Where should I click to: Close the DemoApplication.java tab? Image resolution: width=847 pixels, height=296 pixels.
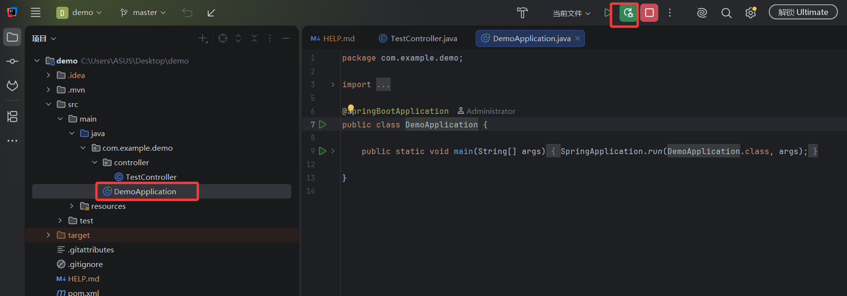point(578,38)
